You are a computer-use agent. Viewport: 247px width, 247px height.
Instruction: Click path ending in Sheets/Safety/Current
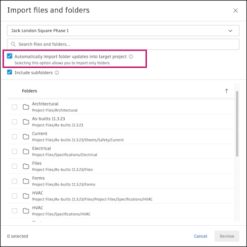[x=78, y=140]
